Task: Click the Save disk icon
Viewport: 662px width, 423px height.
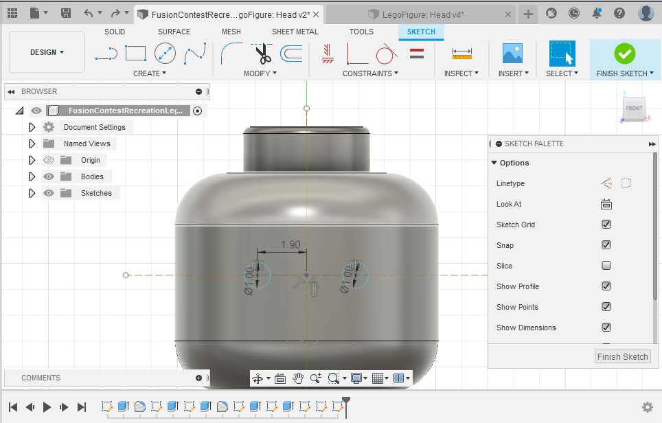Action: 66,14
